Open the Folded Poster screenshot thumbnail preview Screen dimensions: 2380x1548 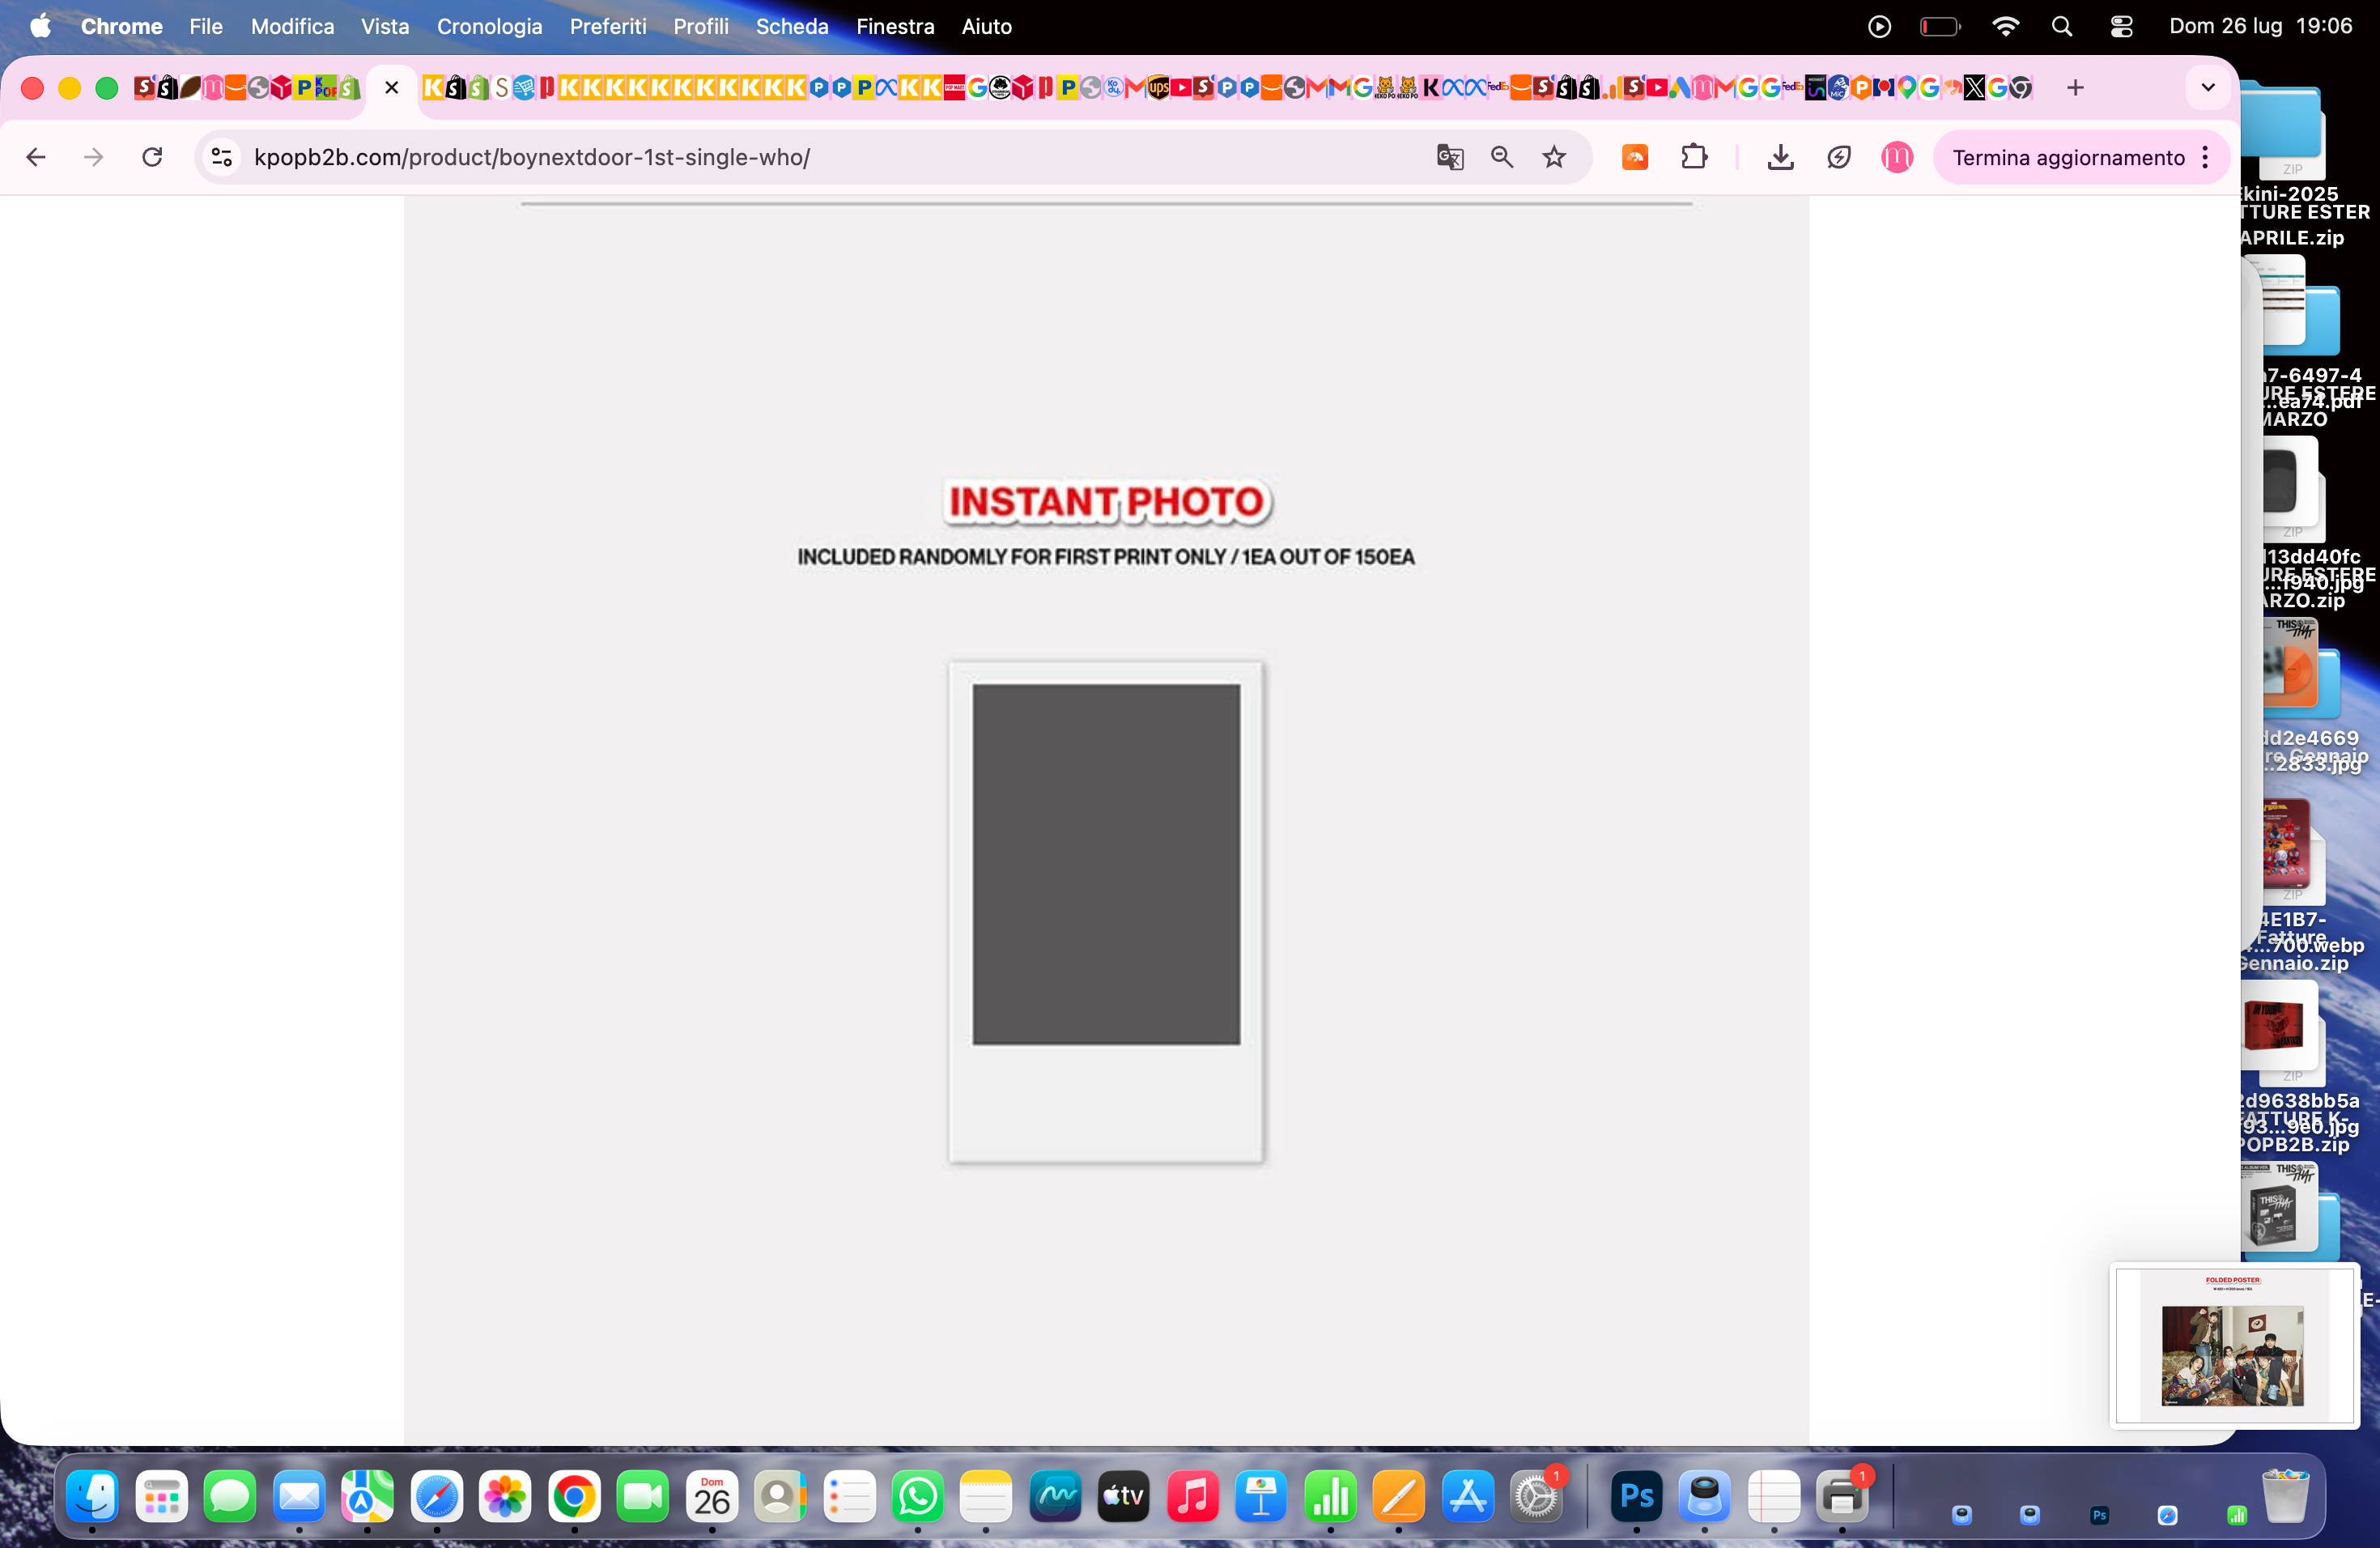(x=2232, y=1345)
